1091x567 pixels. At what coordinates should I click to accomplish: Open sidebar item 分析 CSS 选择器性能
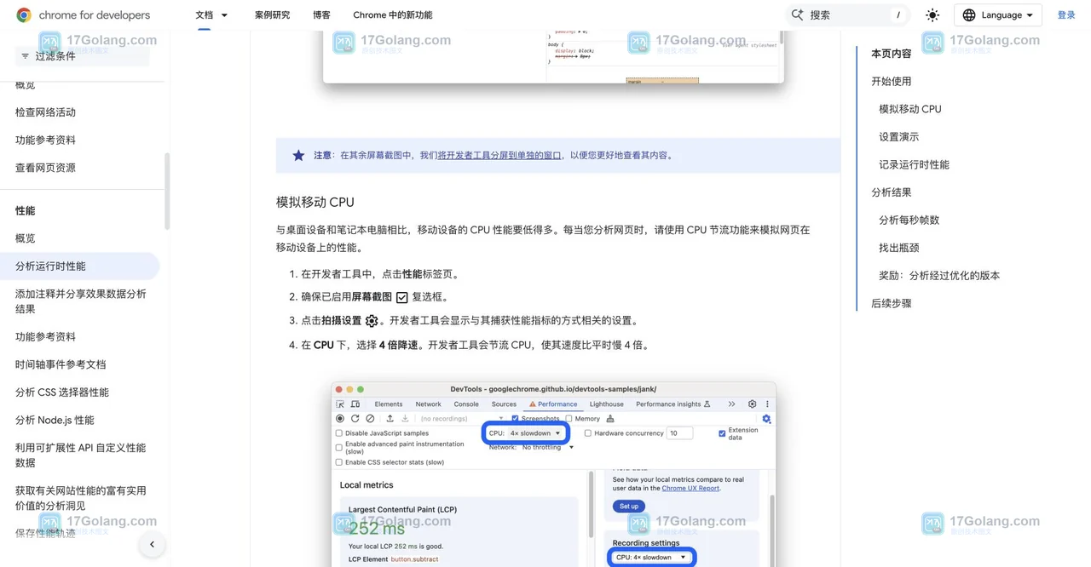(62, 392)
